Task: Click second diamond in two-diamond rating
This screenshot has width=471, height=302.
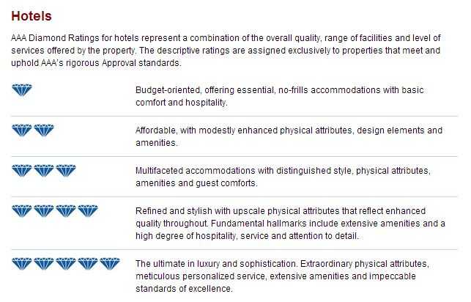Action: [x=44, y=130]
